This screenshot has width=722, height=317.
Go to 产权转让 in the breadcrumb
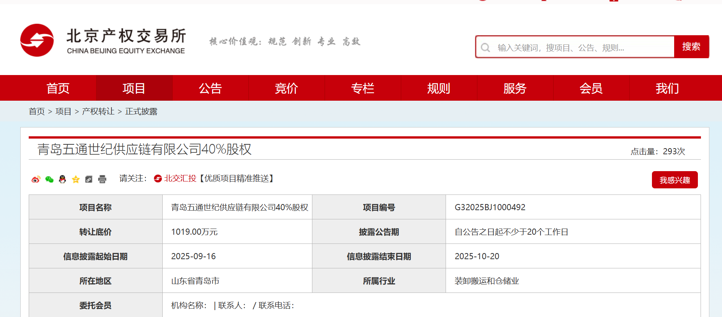(98, 111)
